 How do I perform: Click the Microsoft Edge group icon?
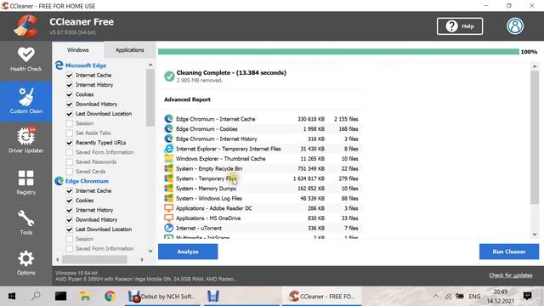click(x=59, y=65)
